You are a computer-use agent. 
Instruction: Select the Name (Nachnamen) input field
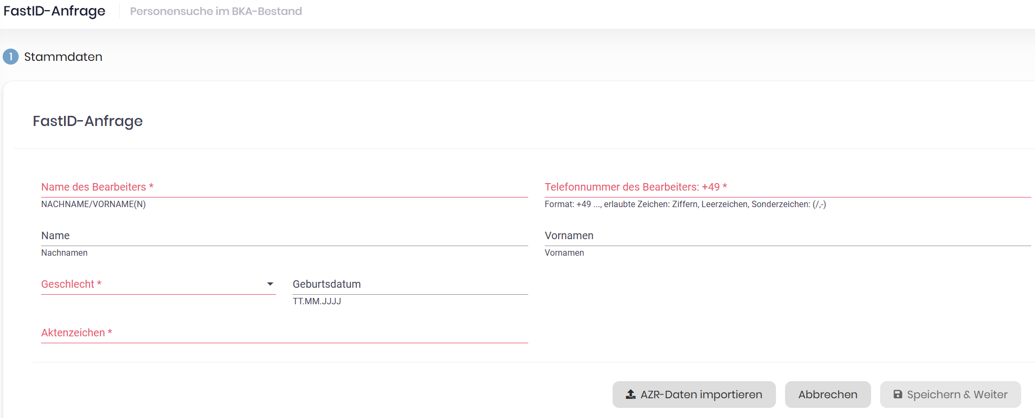click(x=284, y=236)
